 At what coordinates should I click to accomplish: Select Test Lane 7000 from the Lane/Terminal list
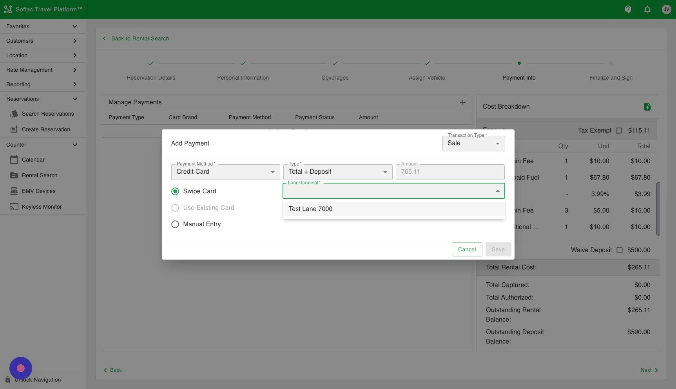pos(310,209)
